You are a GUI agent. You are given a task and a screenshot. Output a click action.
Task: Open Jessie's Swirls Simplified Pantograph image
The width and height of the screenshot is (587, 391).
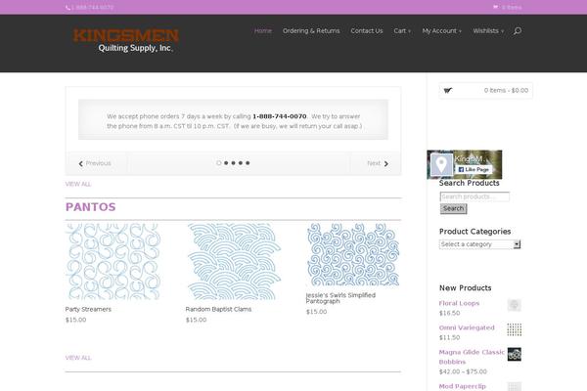[353, 254]
